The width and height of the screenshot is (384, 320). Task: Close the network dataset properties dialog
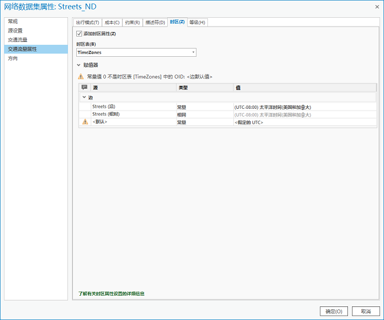pyautogui.click(x=376, y=7)
